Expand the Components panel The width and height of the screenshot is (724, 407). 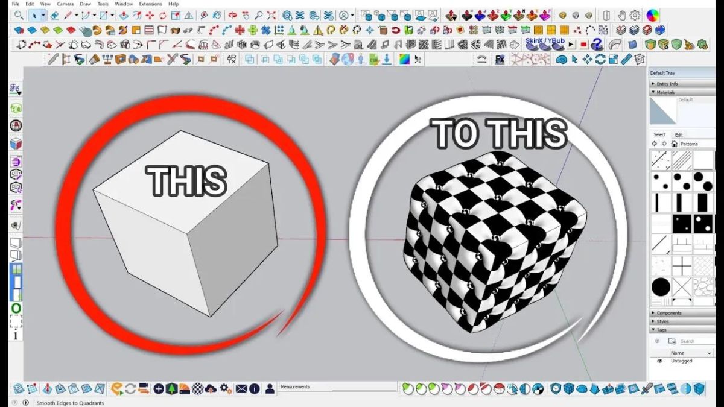coord(682,313)
